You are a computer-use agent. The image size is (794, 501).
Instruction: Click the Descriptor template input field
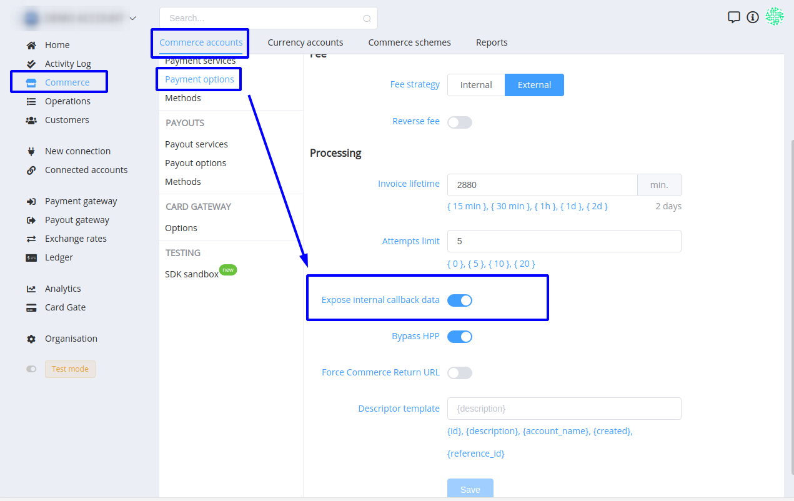(x=564, y=409)
